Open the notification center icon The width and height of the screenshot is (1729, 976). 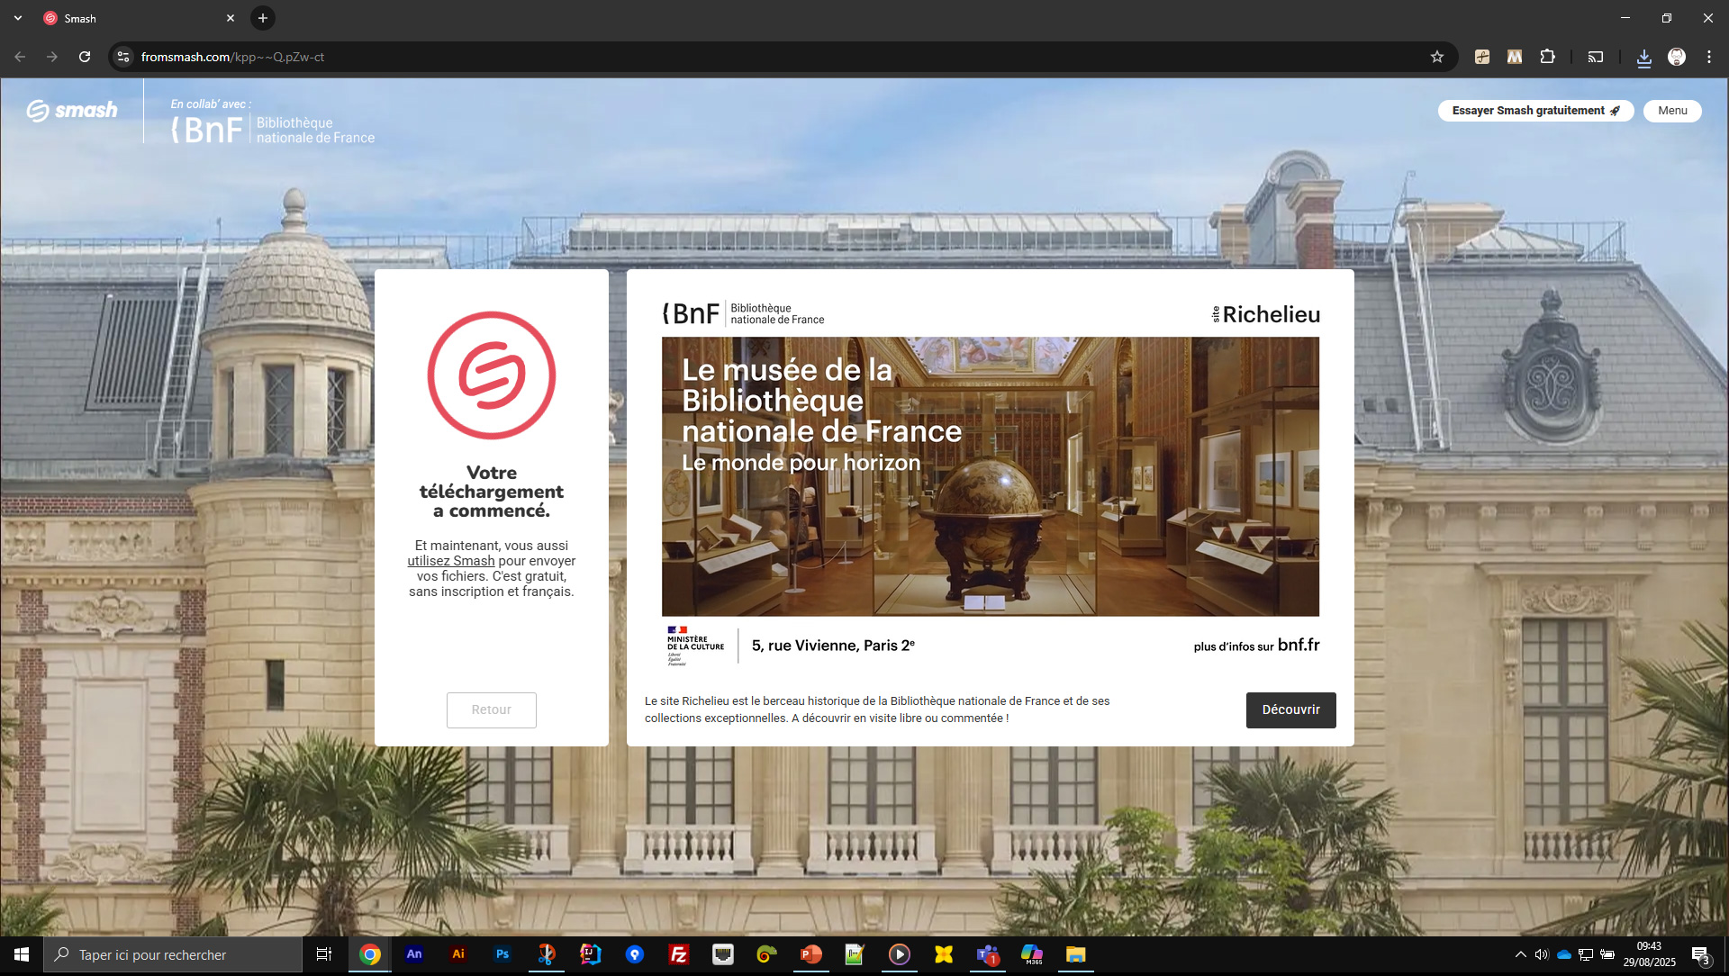pos(1701,954)
